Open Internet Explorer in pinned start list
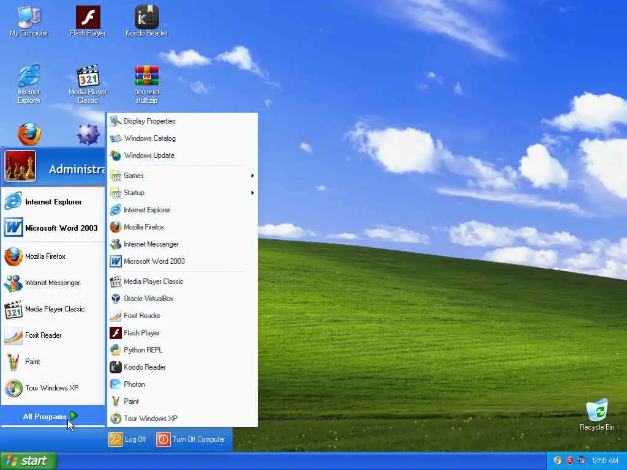The image size is (627, 470). tap(53, 201)
